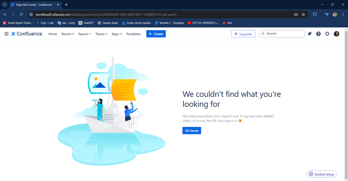Bookmark this page with the star icon
Screen dimensions: 348x181
pos(303,14)
